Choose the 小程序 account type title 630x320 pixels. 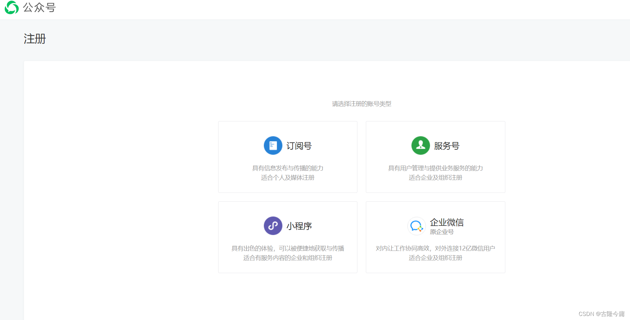[299, 226]
